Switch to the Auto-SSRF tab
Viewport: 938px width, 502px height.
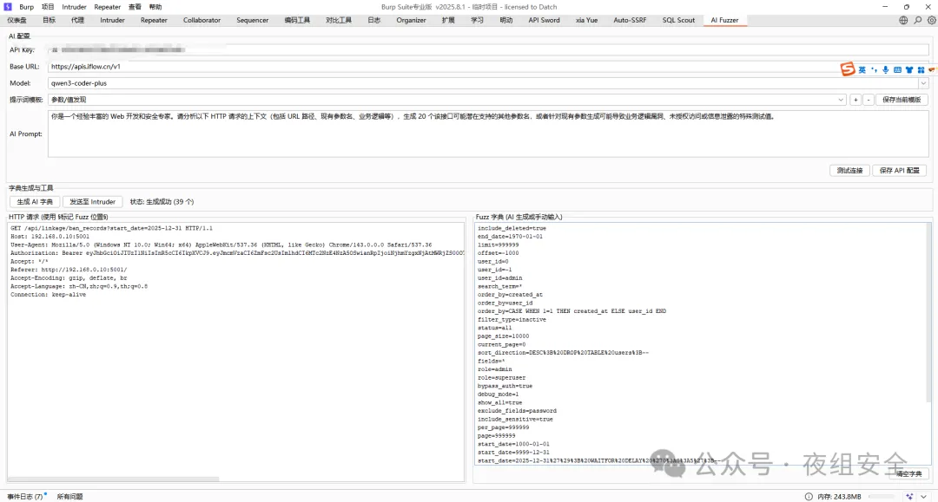click(630, 20)
